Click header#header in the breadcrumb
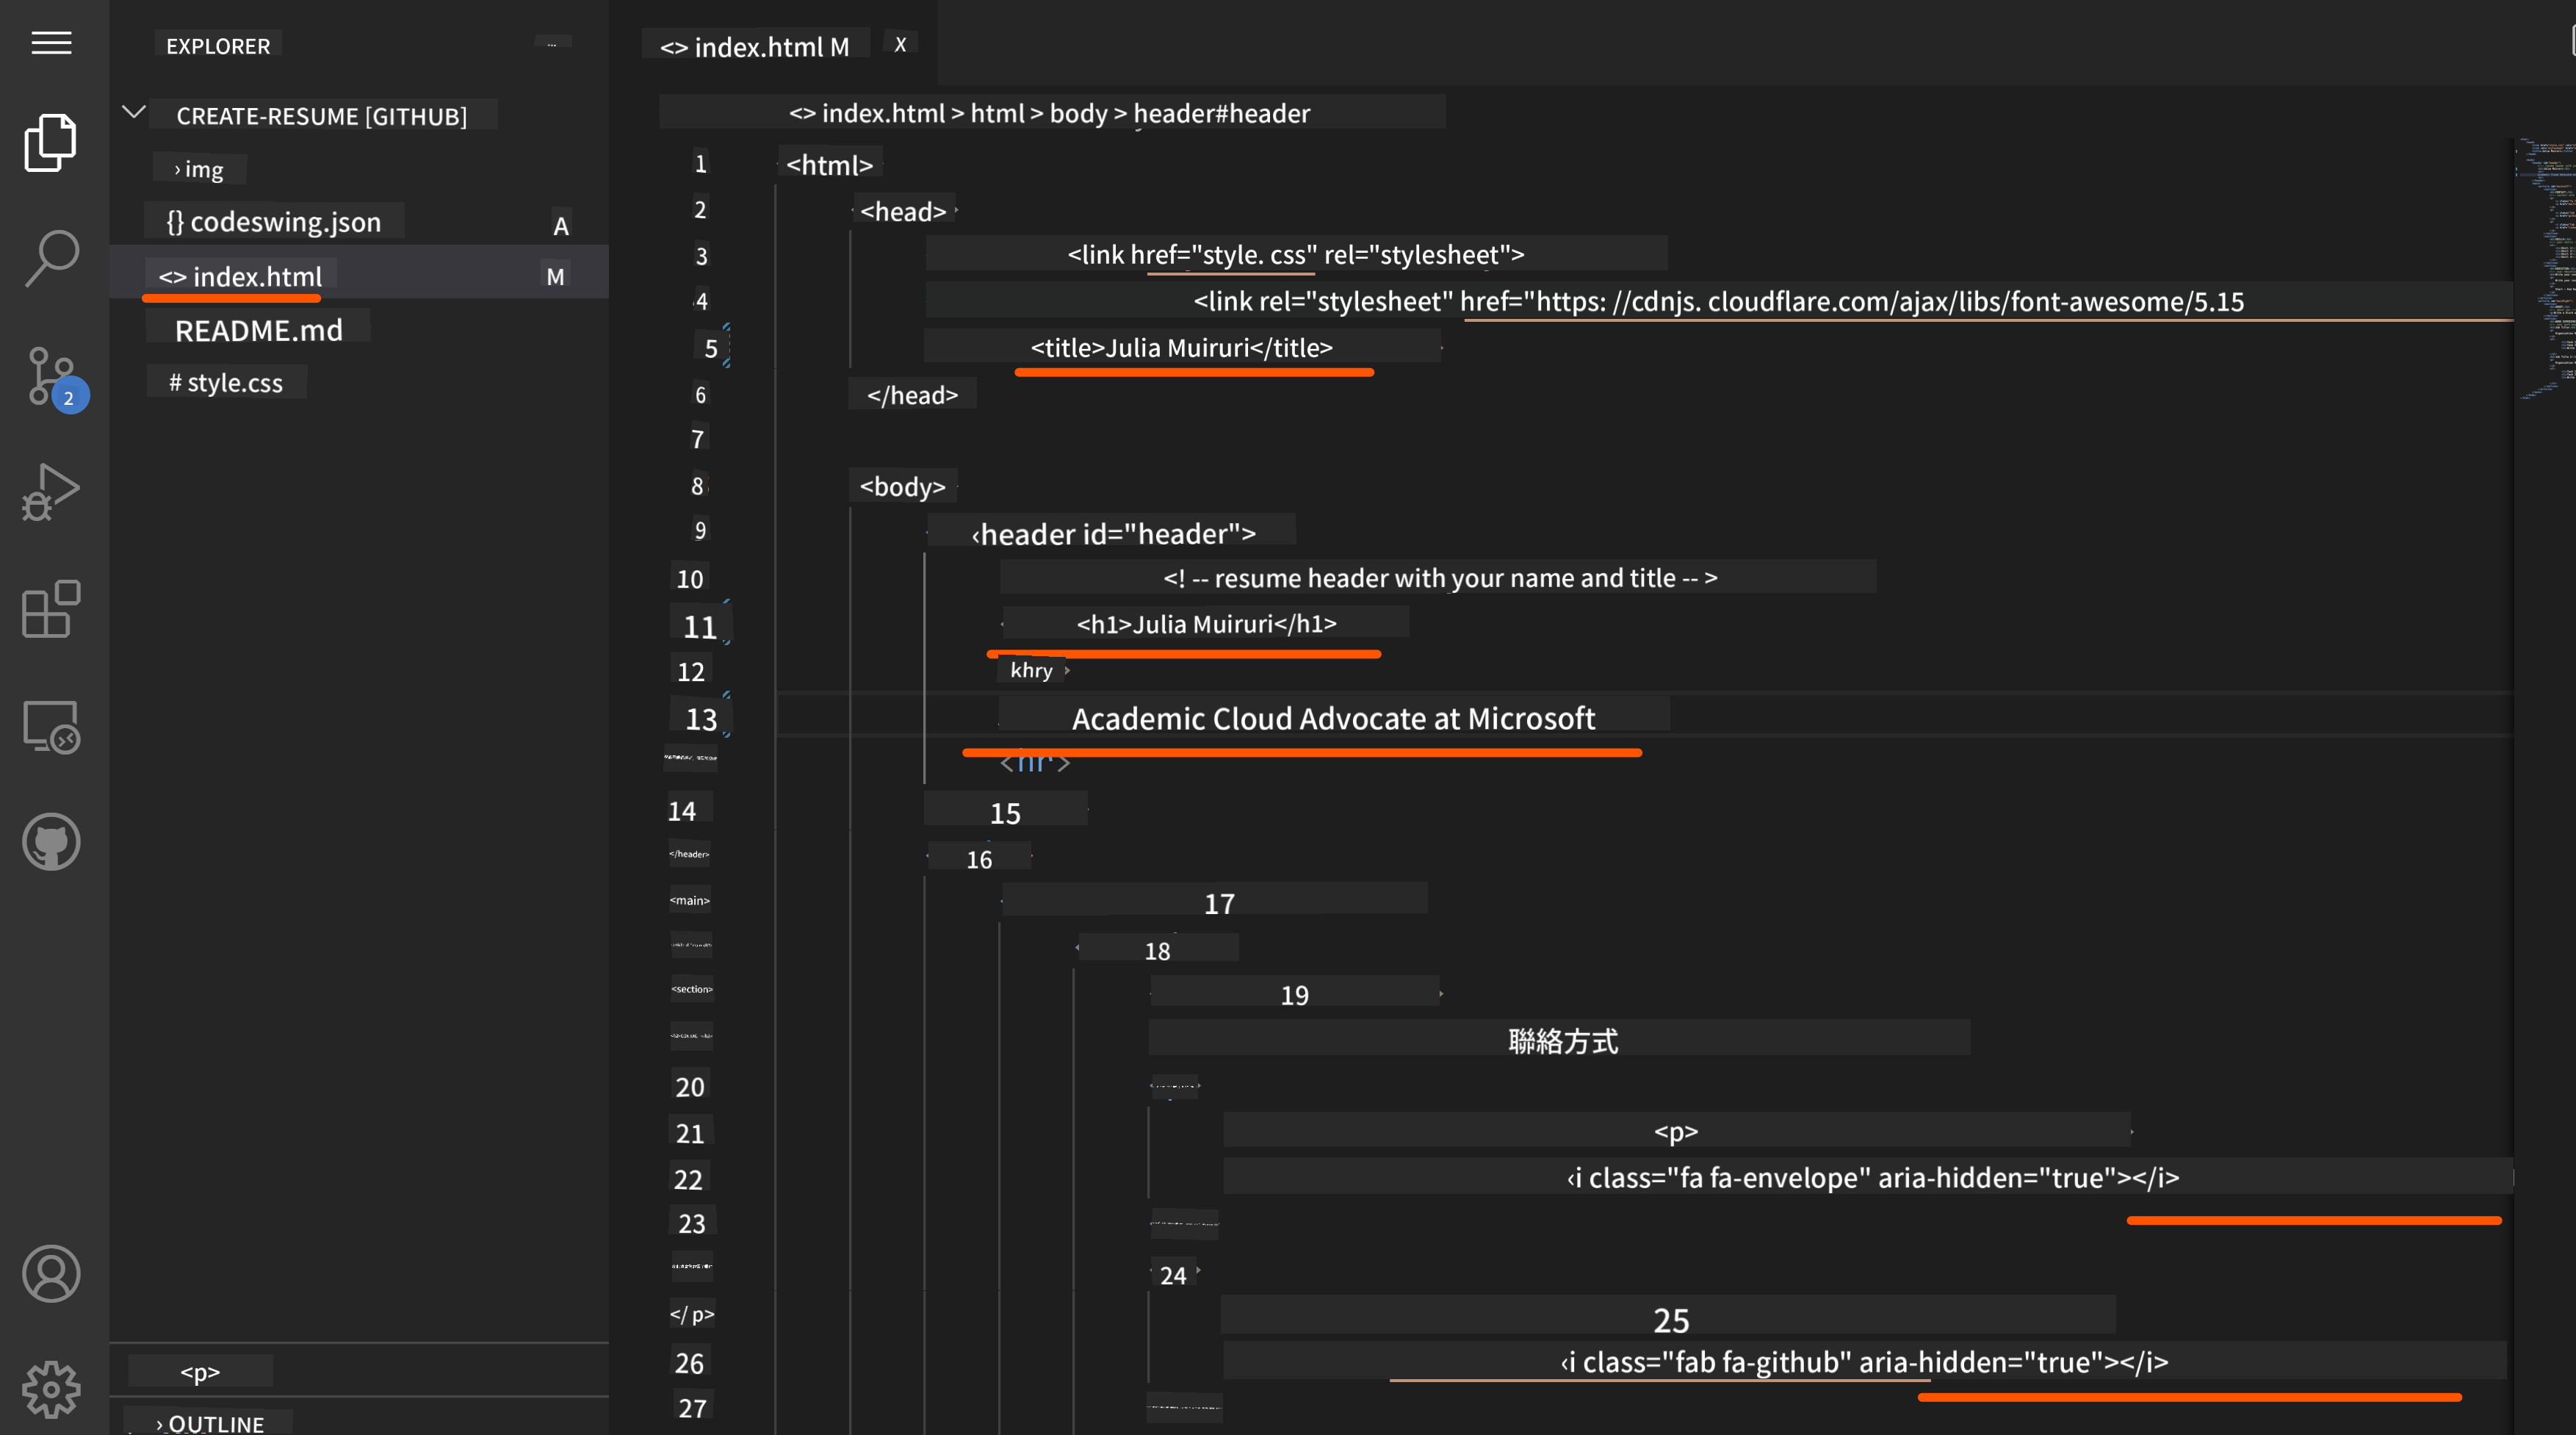 [1221, 113]
